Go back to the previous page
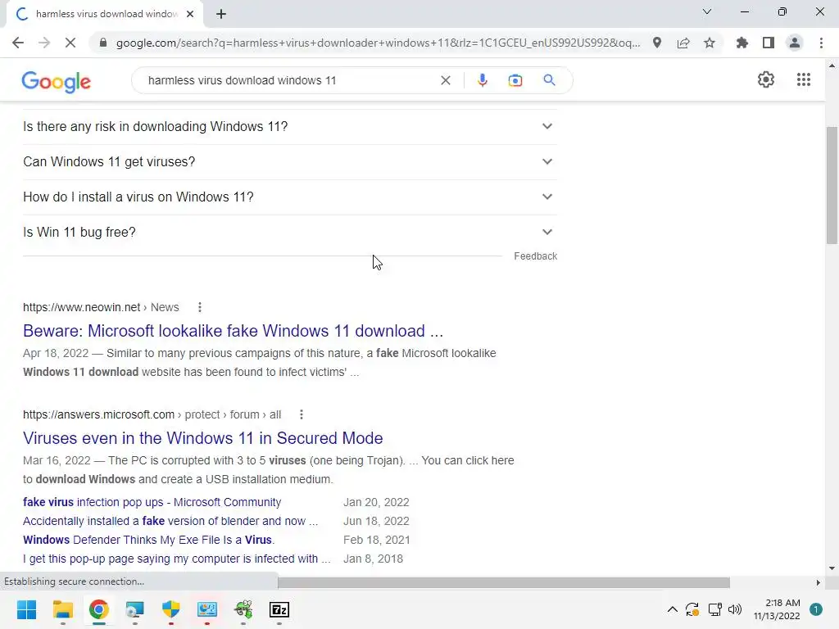 (x=18, y=43)
